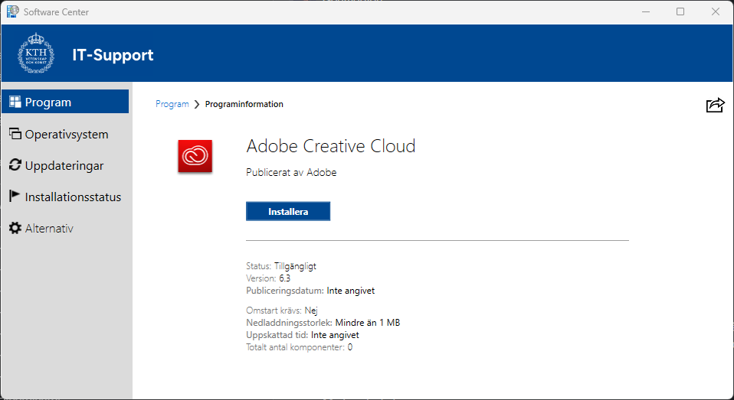Minimize the Software Center window
734x400 pixels.
[646, 11]
